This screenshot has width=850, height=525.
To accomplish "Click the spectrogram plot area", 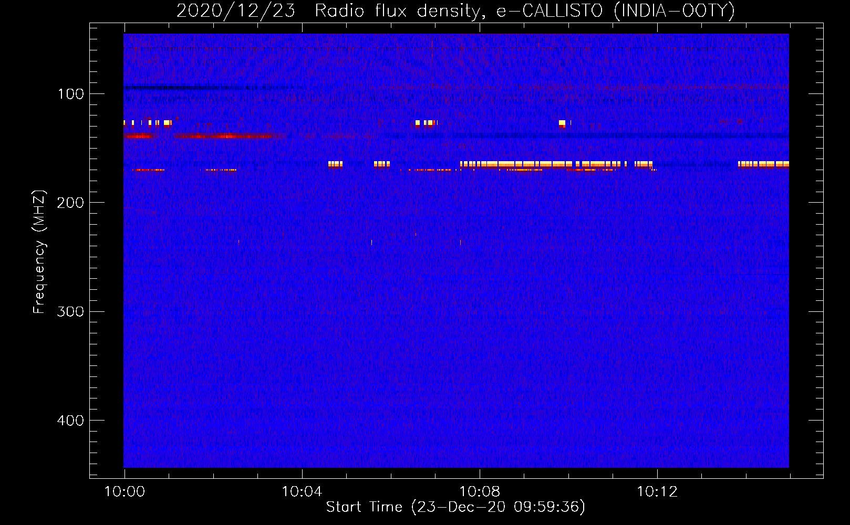I will point(456,250).
